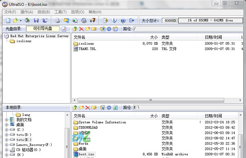The width and height of the screenshot is (246, 158).
Task: Select isolinux folder in disc tree
Action: tap(24, 41)
